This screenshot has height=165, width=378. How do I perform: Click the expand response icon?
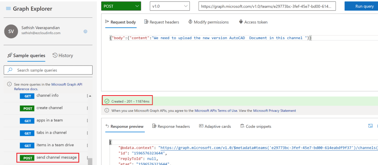tap(370, 126)
